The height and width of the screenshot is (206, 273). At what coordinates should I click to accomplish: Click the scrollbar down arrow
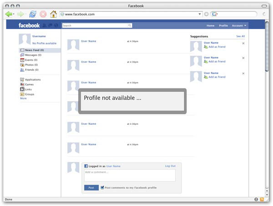267,195
